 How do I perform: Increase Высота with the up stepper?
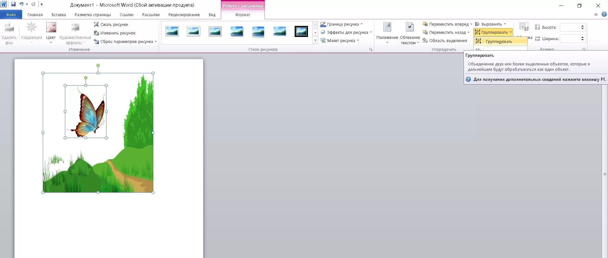point(582,26)
